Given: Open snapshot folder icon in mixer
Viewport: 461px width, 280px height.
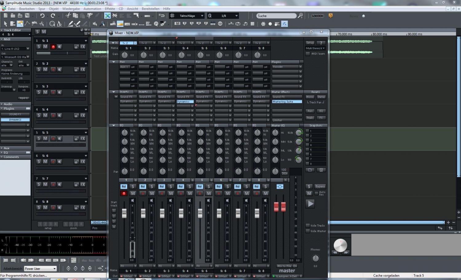Looking at the screenshot, I should [x=310, y=170].
